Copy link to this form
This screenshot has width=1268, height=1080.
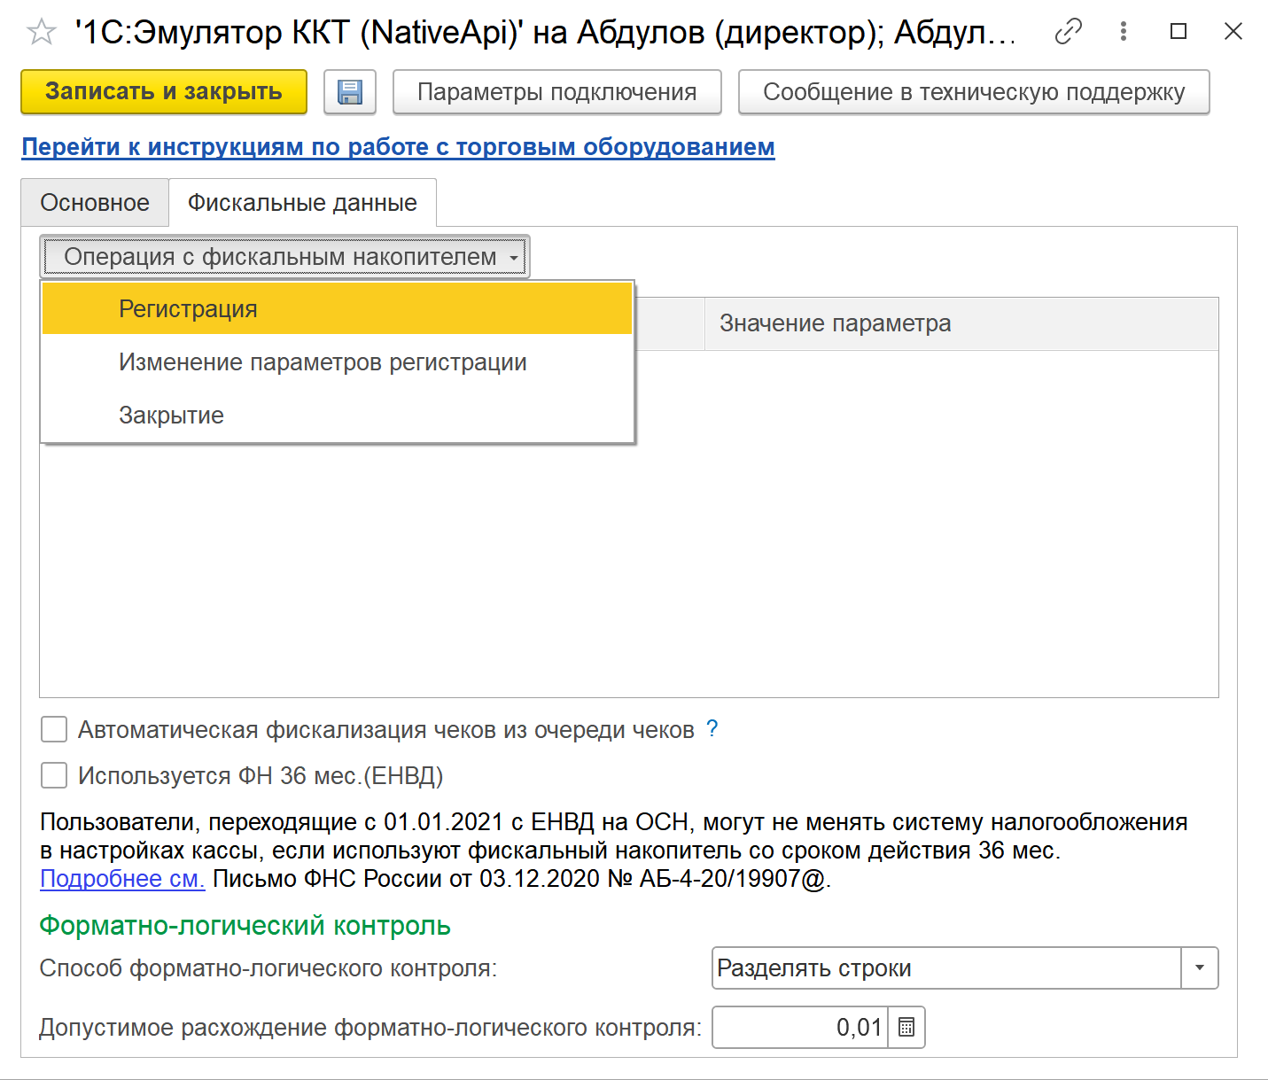tap(1069, 32)
